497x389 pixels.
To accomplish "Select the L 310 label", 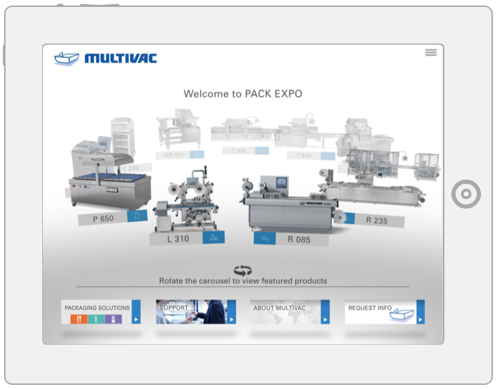I will (177, 239).
